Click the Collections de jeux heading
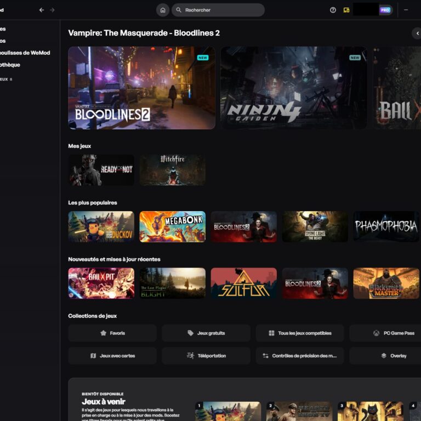The image size is (421, 421). 92,316
